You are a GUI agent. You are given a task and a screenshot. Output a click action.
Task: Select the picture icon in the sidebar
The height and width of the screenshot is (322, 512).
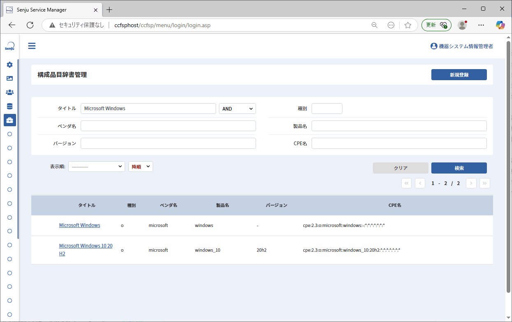pos(10,78)
